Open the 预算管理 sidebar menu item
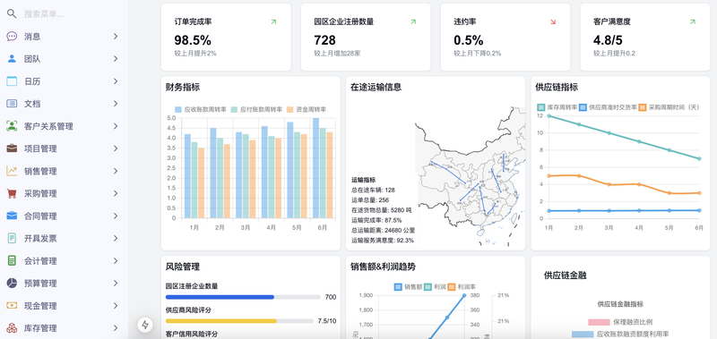Screen dimensions: 717x339 (x=63, y=283)
